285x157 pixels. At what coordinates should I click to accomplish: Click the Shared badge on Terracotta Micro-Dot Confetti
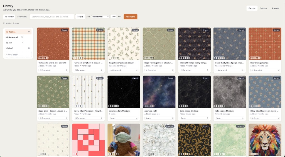65,30
